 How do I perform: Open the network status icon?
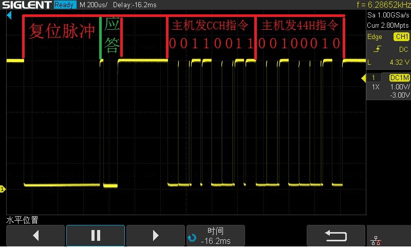point(376,240)
